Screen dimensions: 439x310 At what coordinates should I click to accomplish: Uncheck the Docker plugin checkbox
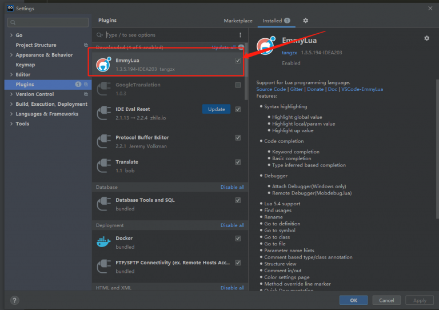[238, 239]
